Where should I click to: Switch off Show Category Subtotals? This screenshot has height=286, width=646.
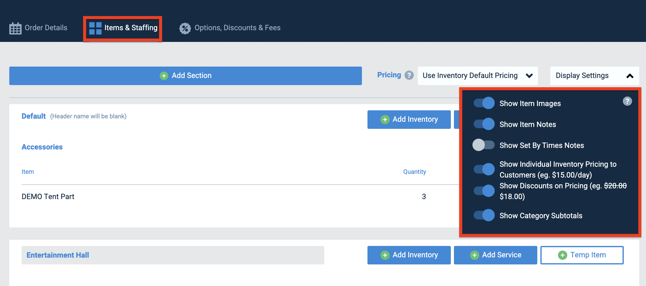click(x=484, y=215)
